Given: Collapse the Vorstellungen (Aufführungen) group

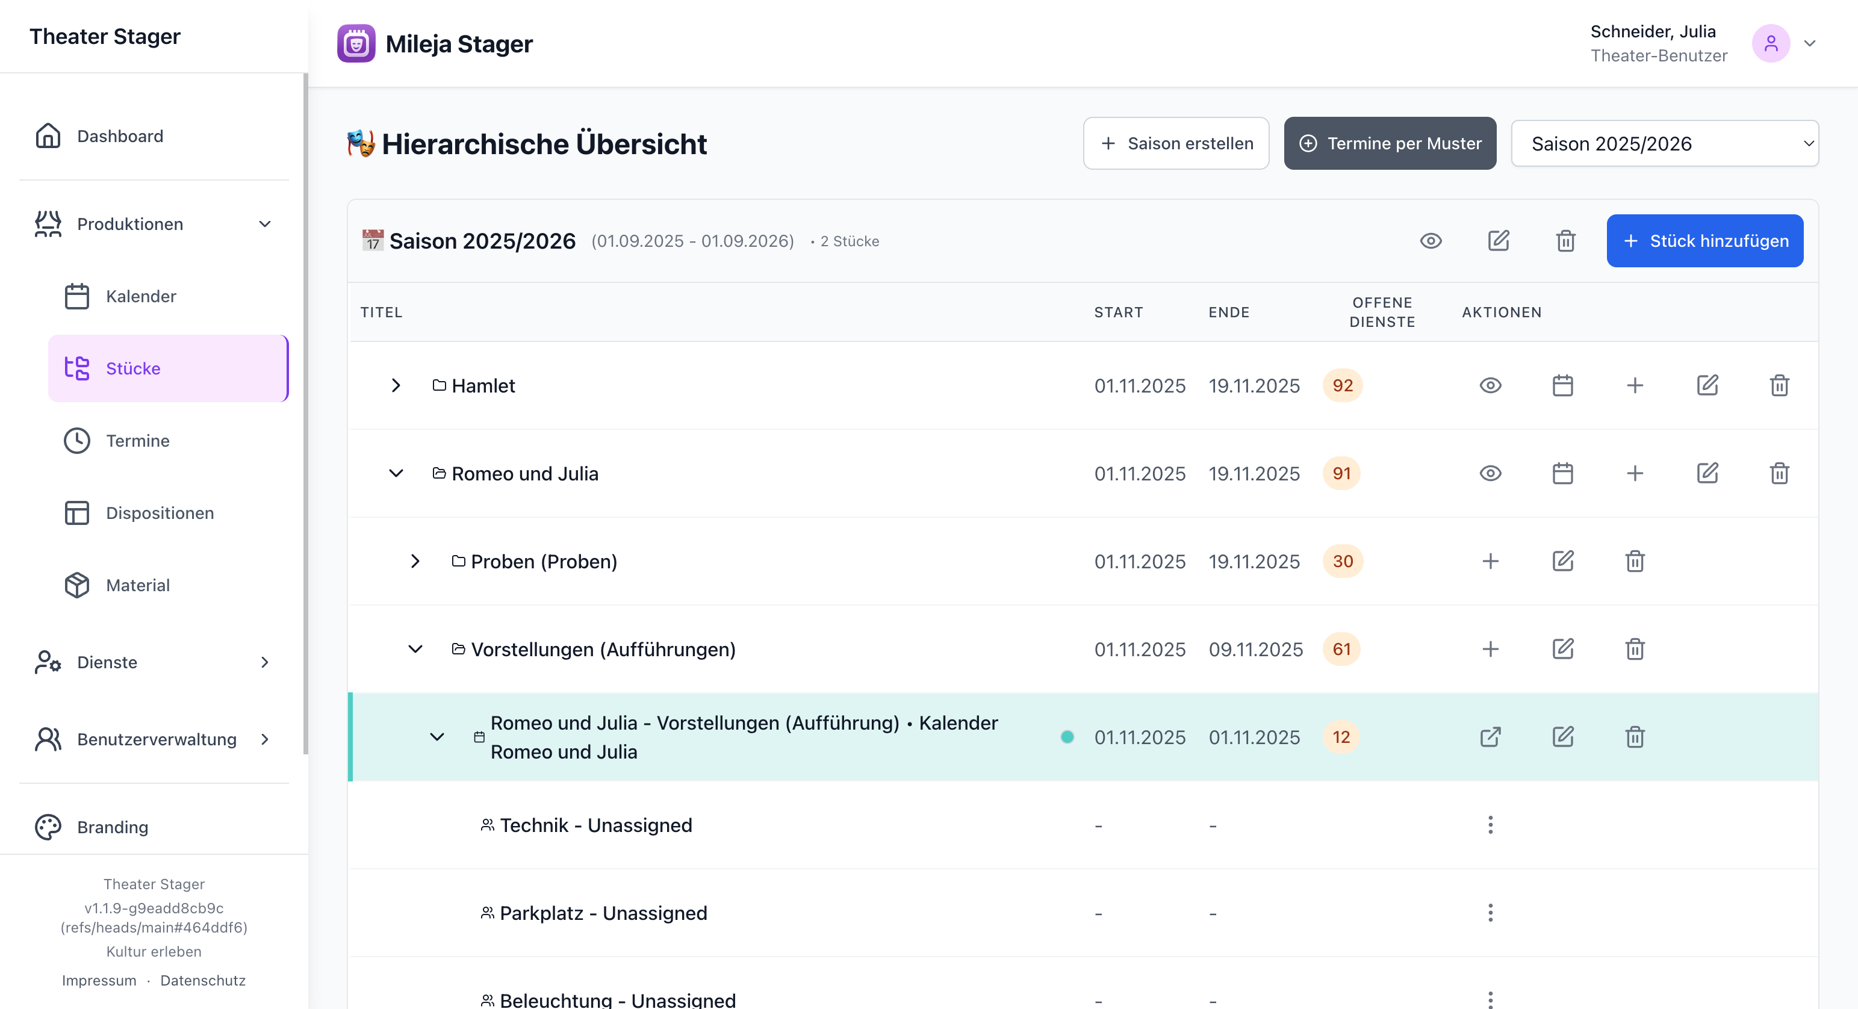Looking at the screenshot, I should point(415,649).
